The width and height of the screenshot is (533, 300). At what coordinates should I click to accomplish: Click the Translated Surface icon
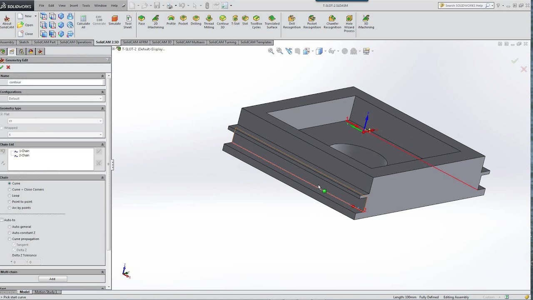click(x=272, y=22)
